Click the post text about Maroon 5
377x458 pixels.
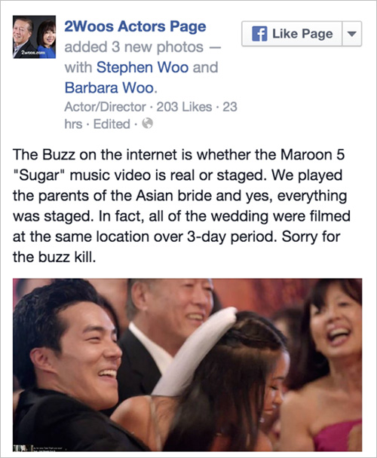[x=181, y=206]
